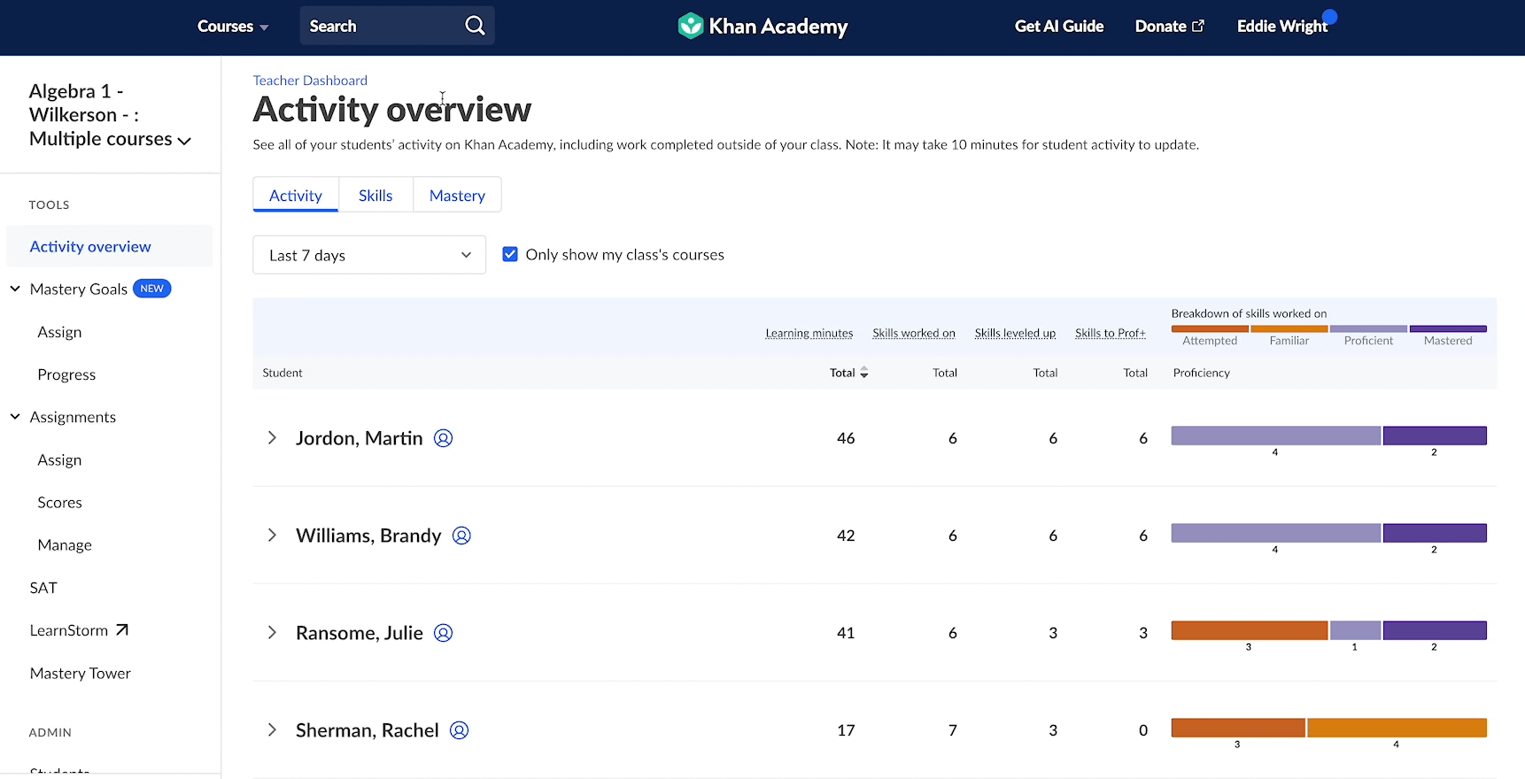Click the Skills worked on column header
1525x779 pixels.
click(x=914, y=334)
